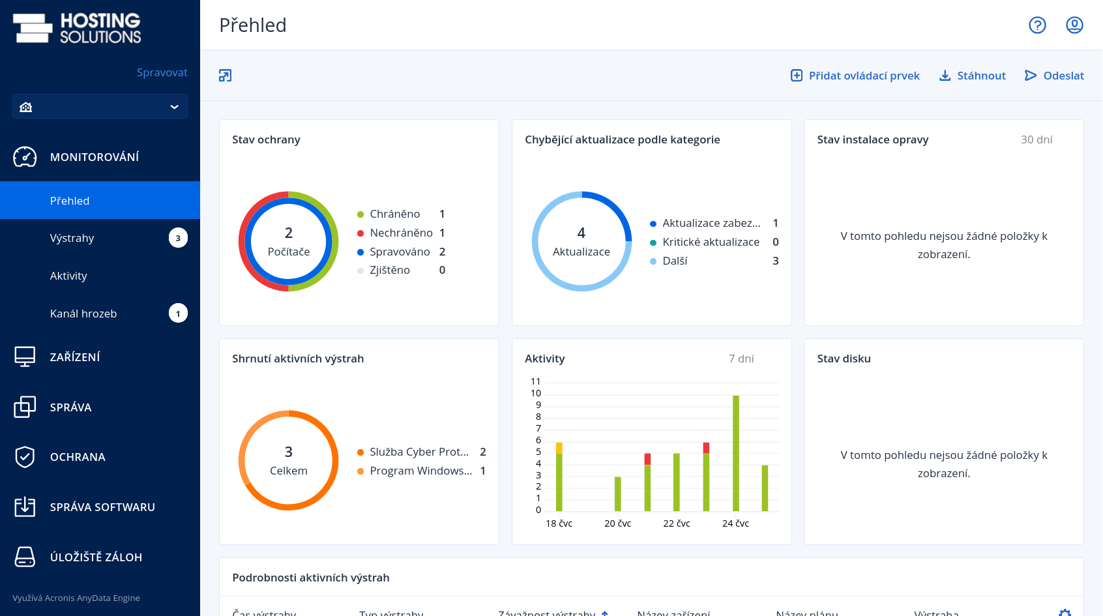
Task: Click the Kanál hrozeb badge showing 1
Action: [x=178, y=314]
